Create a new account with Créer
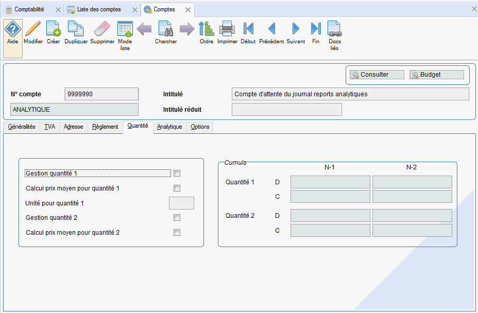The image size is (478, 313). pos(54,33)
